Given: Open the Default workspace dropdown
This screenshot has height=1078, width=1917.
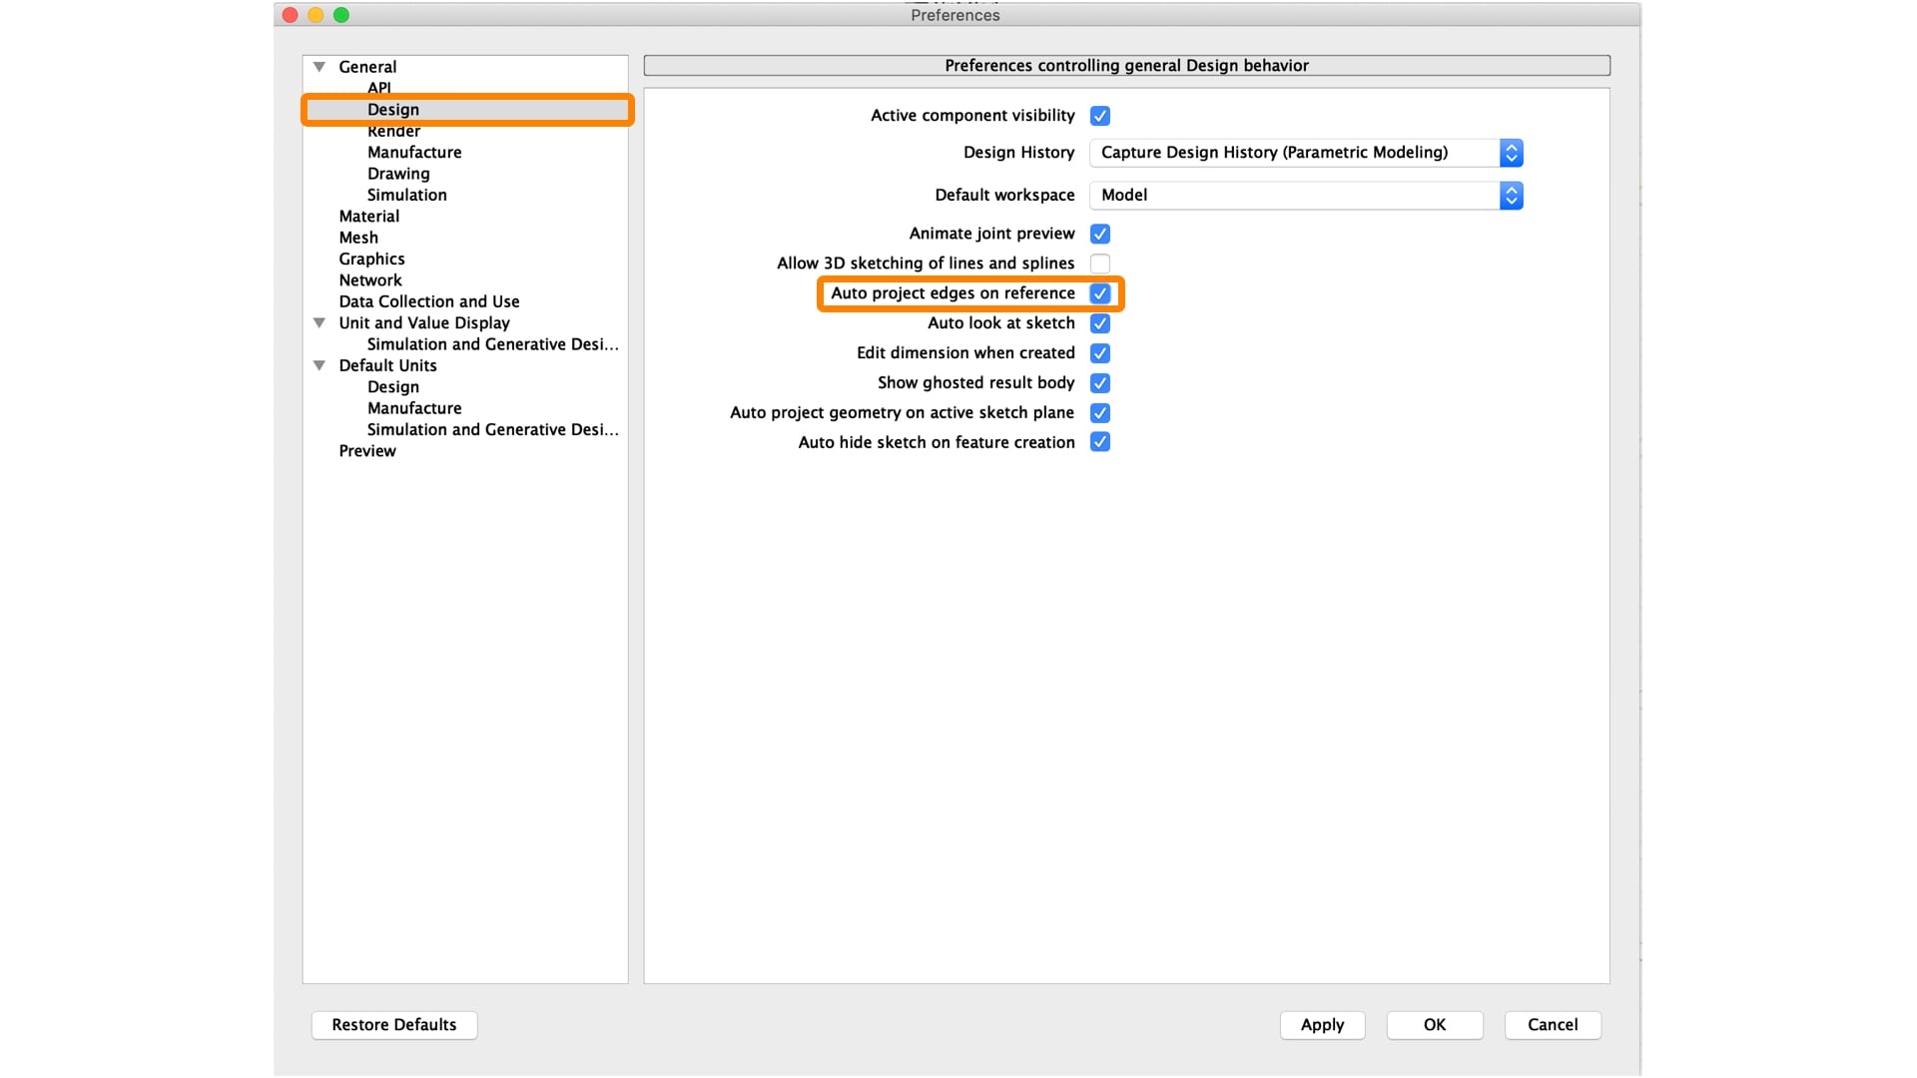Looking at the screenshot, I should point(1306,196).
